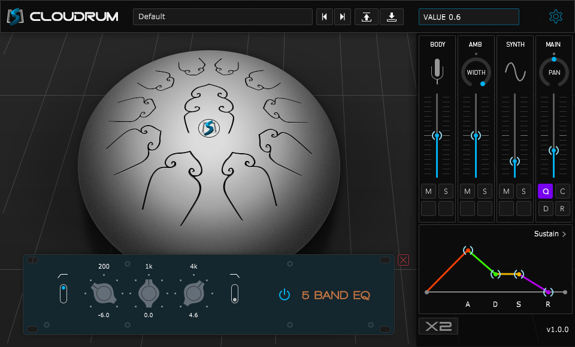
Task: Enable the C button on MAIN channel
Action: 562,191
